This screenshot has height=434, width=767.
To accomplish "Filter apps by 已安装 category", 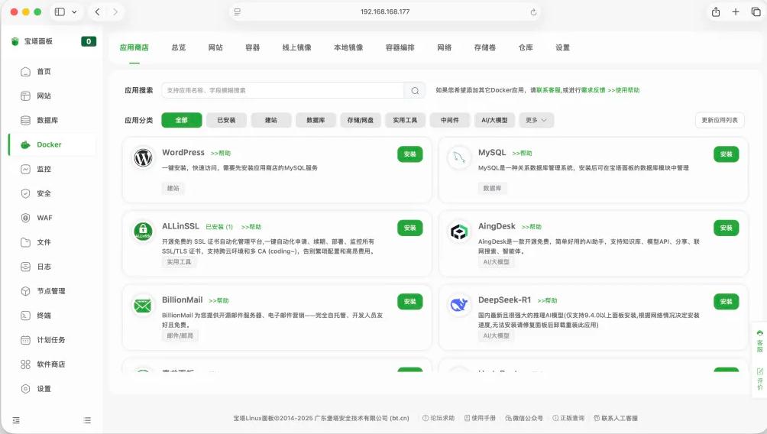I will (226, 121).
